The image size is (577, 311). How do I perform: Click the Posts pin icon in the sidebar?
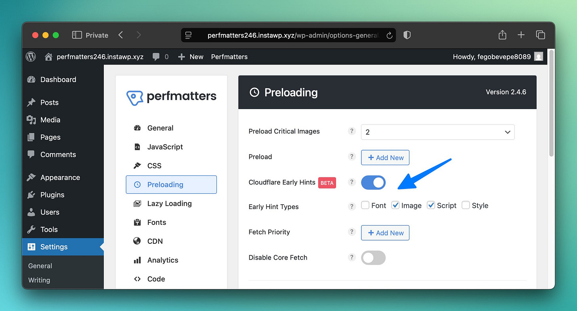[x=31, y=102]
